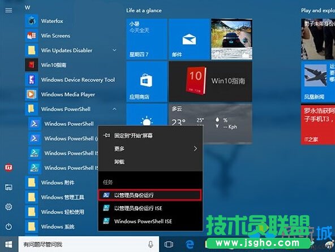This screenshot has width=335, height=252.
Task: Click the third PowerShell ISE entry icon
Action: (x=35, y=153)
